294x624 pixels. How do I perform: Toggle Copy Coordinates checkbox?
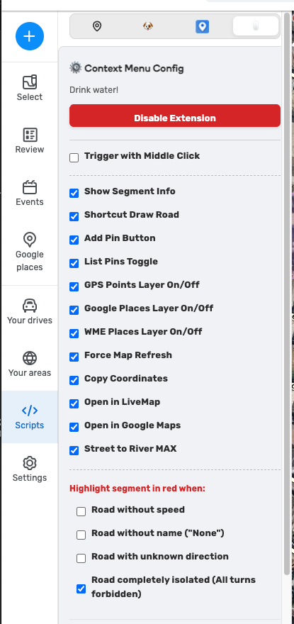74,381
